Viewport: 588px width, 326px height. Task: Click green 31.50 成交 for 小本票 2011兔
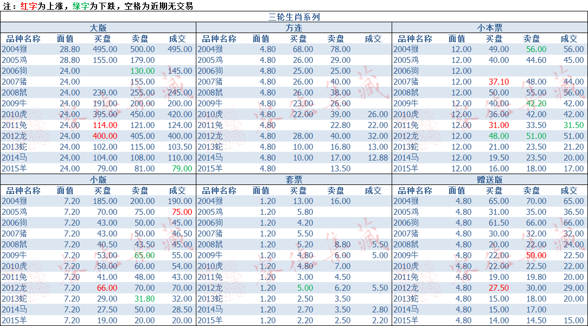pyautogui.click(x=574, y=125)
